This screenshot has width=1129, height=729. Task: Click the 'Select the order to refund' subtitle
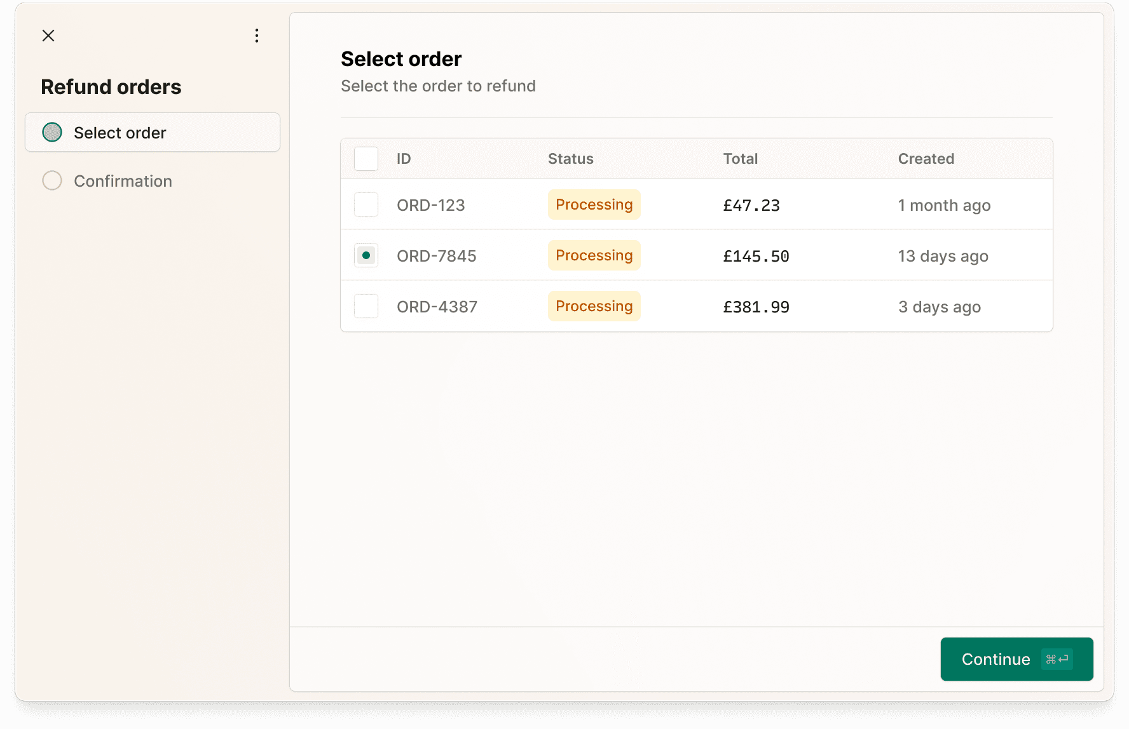click(x=438, y=86)
